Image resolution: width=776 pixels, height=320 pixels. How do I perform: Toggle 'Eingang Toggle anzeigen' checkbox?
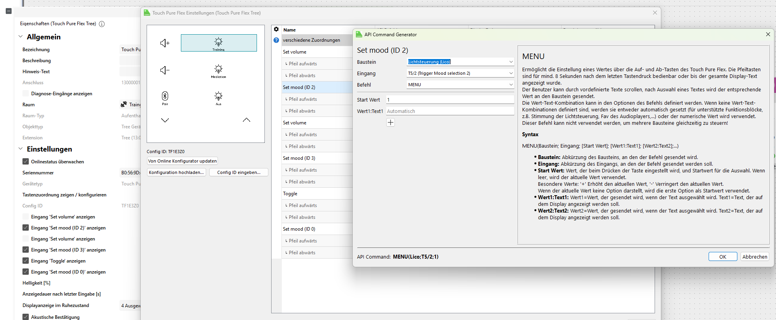tap(26, 261)
